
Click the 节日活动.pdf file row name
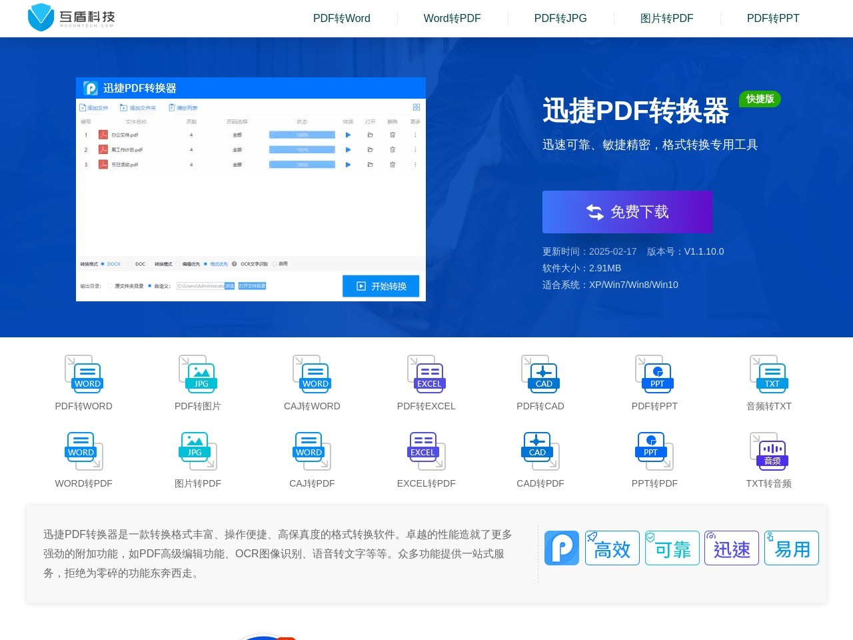[125, 164]
